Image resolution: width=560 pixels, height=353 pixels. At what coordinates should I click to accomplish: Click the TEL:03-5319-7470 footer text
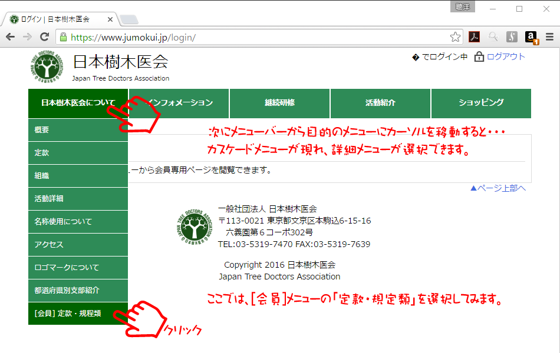(255, 244)
